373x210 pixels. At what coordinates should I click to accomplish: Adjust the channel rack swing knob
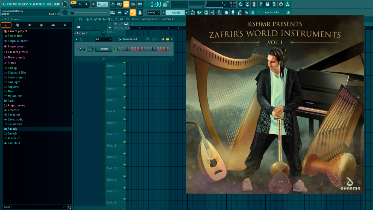[147, 39]
